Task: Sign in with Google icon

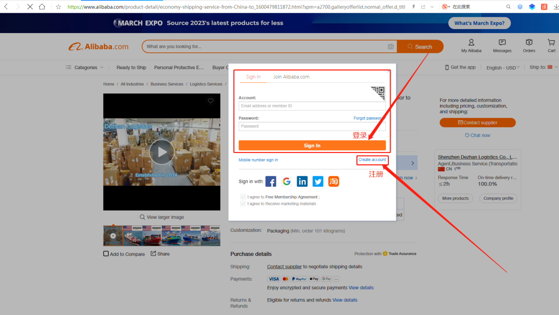Action: 287,182
